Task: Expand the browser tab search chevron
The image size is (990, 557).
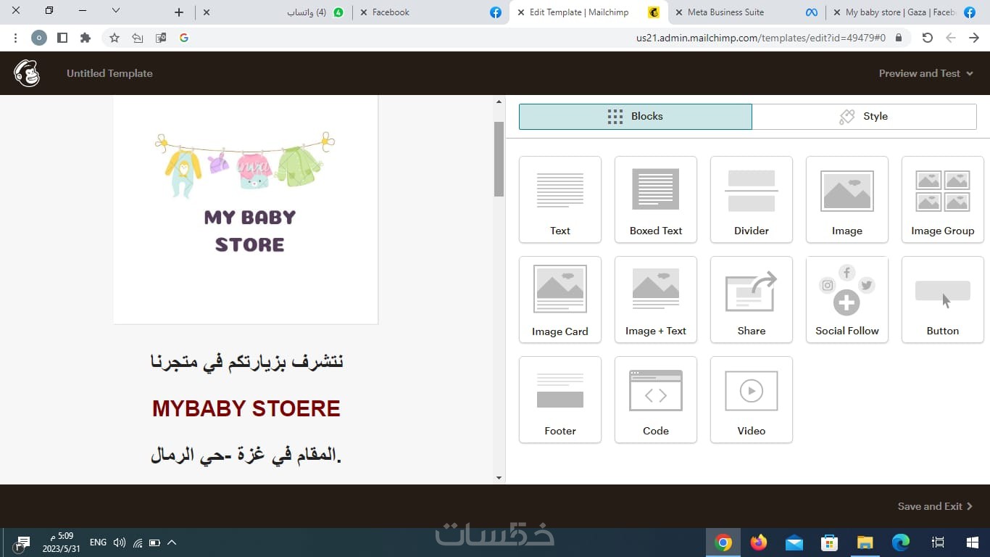Action: (116, 11)
